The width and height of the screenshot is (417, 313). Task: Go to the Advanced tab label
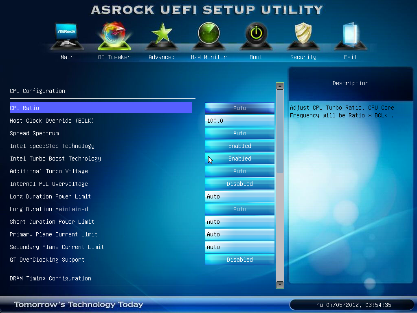tap(162, 57)
